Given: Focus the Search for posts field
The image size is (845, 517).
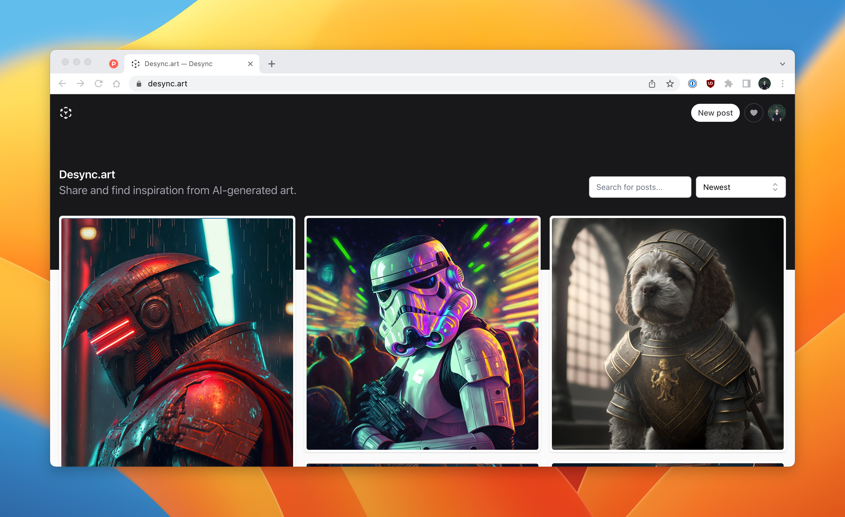Looking at the screenshot, I should (x=640, y=187).
